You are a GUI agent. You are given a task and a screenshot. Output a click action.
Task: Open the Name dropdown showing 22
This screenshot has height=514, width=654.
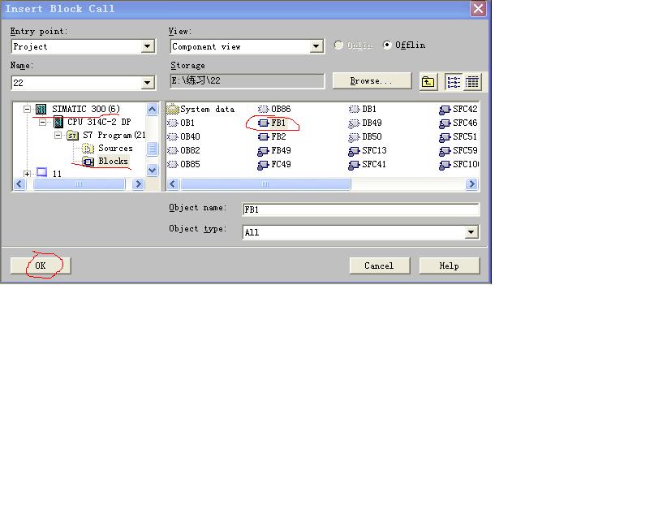(147, 83)
